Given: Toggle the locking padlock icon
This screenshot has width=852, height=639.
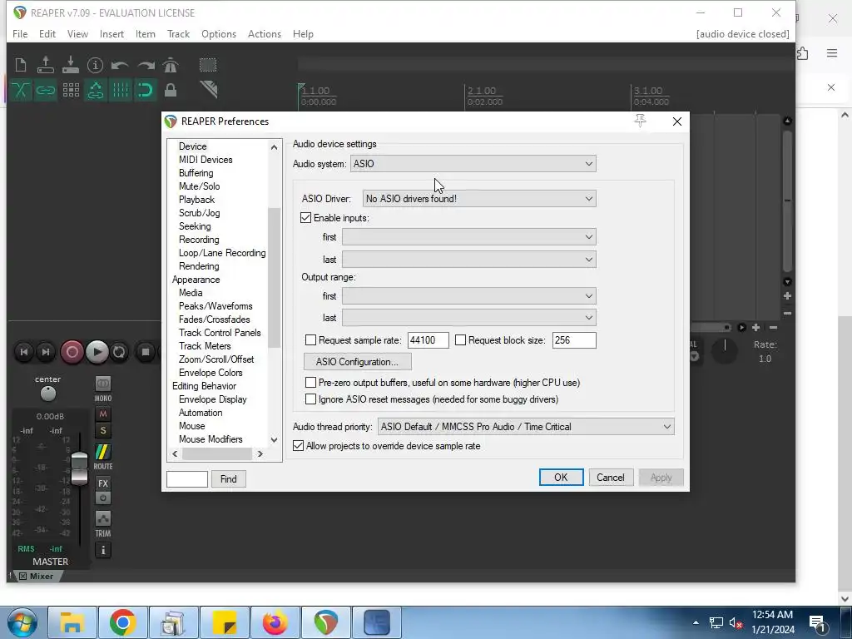Looking at the screenshot, I should click(x=171, y=90).
